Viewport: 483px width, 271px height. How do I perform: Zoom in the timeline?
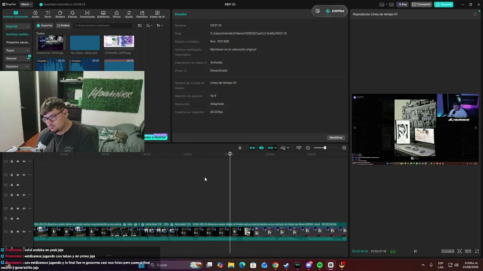(x=344, y=148)
